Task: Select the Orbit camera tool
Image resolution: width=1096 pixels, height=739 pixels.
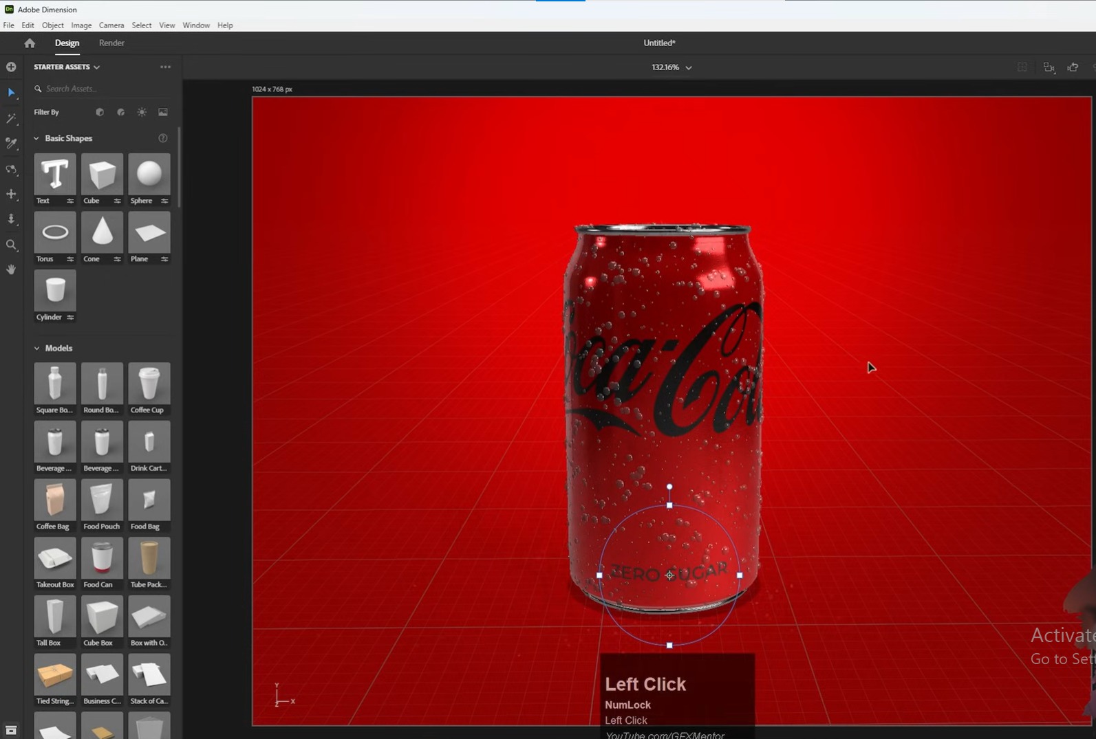Action: coord(11,169)
